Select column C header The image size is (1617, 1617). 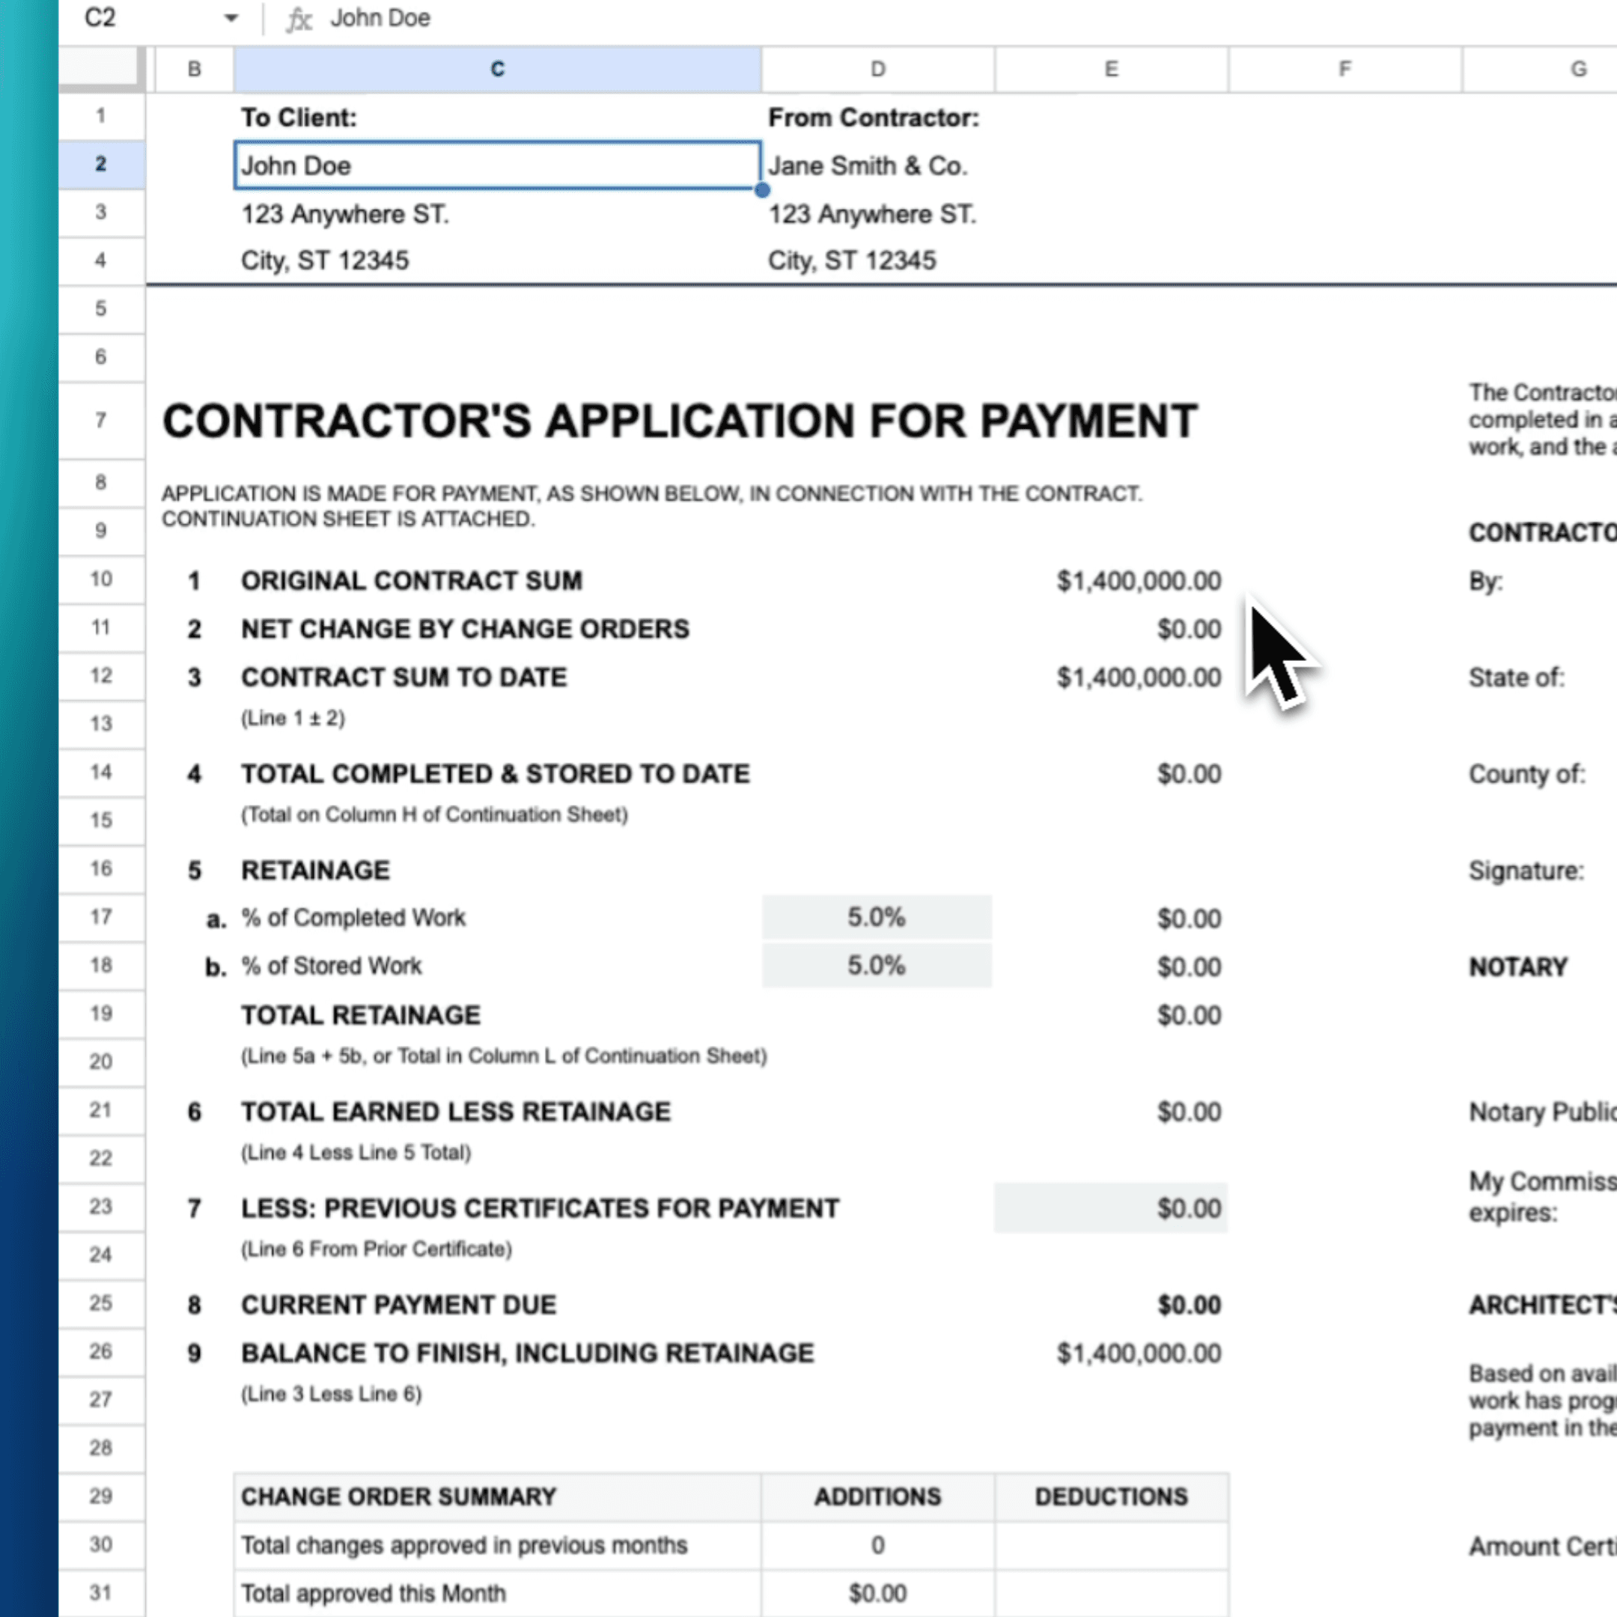(497, 69)
